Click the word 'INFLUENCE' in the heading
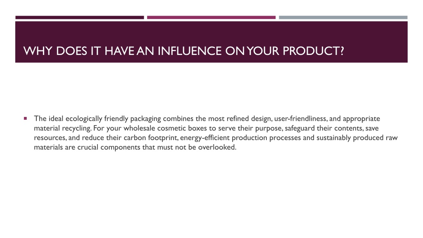Viewport: 423px width, 238px height. (189, 51)
